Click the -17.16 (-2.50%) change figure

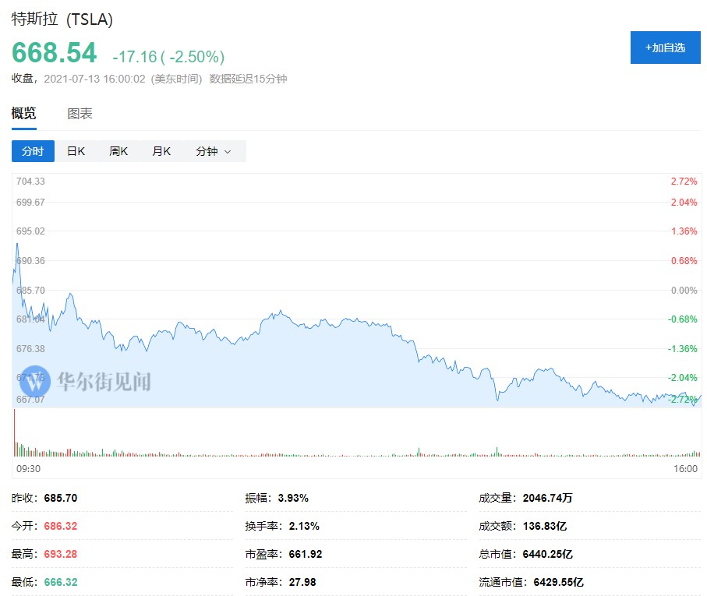click(x=168, y=57)
